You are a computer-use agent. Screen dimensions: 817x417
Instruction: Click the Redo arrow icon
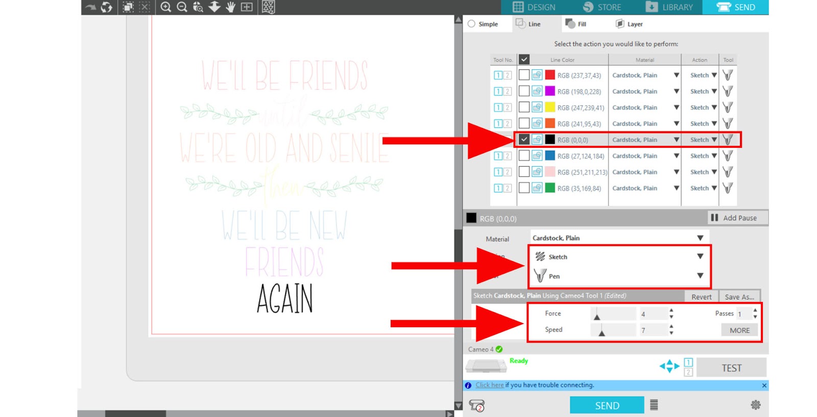coord(90,7)
